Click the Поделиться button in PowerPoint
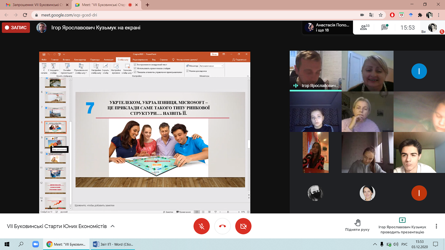 point(239,60)
